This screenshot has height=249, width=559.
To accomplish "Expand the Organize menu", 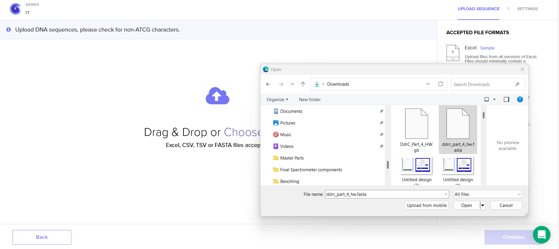I will point(277,100).
